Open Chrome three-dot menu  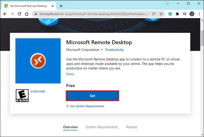199,14
